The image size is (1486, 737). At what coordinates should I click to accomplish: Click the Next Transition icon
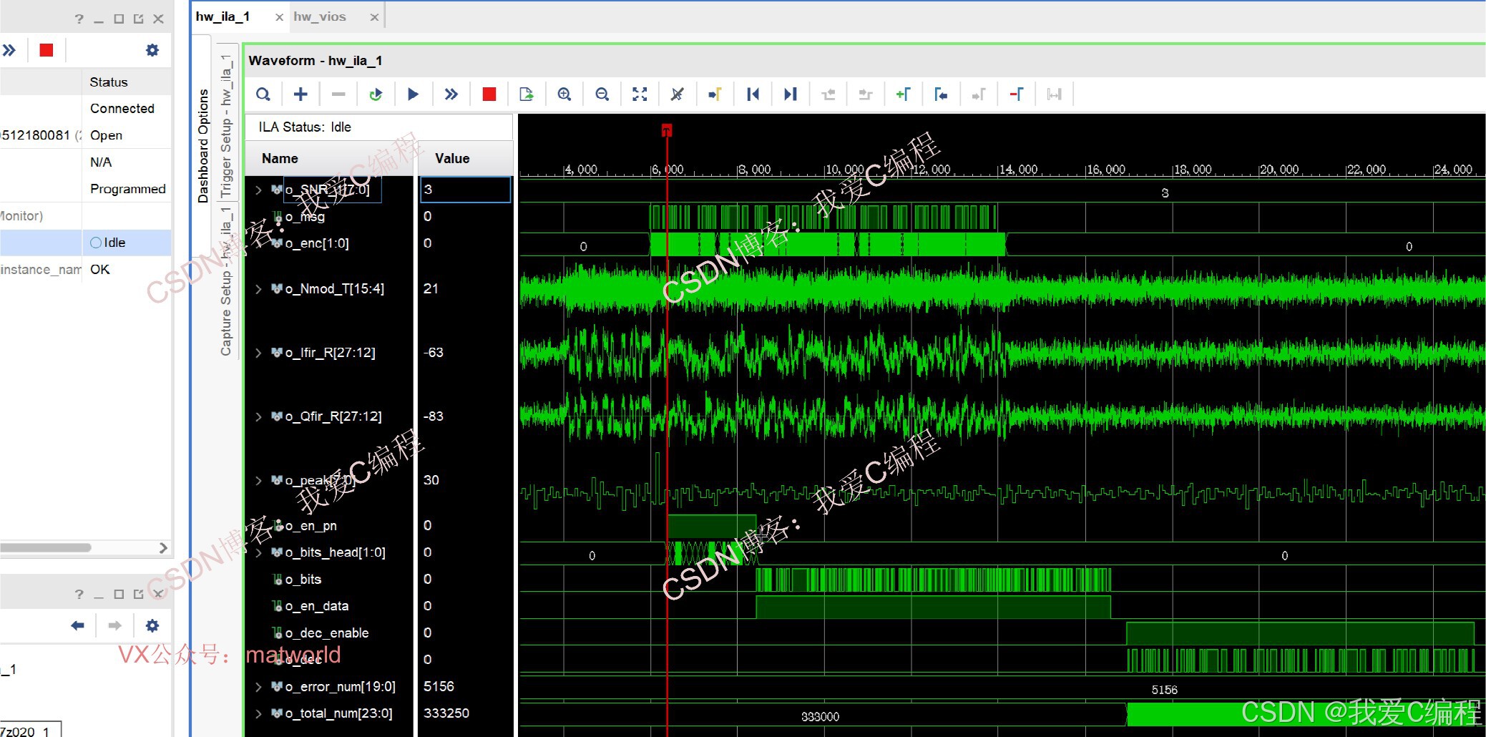[866, 94]
